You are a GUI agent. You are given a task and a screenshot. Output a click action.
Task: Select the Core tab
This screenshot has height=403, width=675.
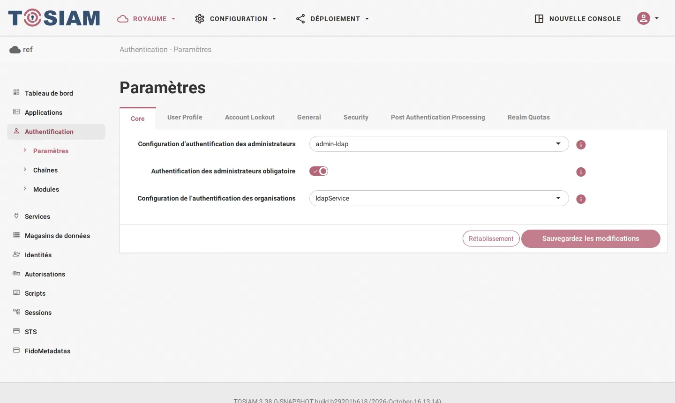[x=138, y=118]
